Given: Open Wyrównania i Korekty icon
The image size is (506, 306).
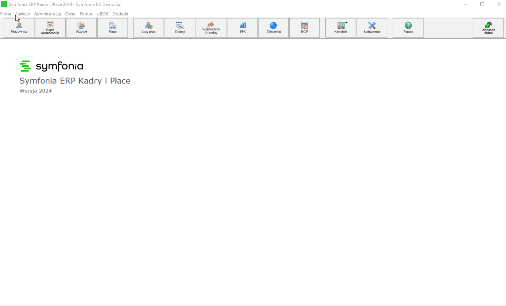Looking at the screenshot, I should (211, 28).
